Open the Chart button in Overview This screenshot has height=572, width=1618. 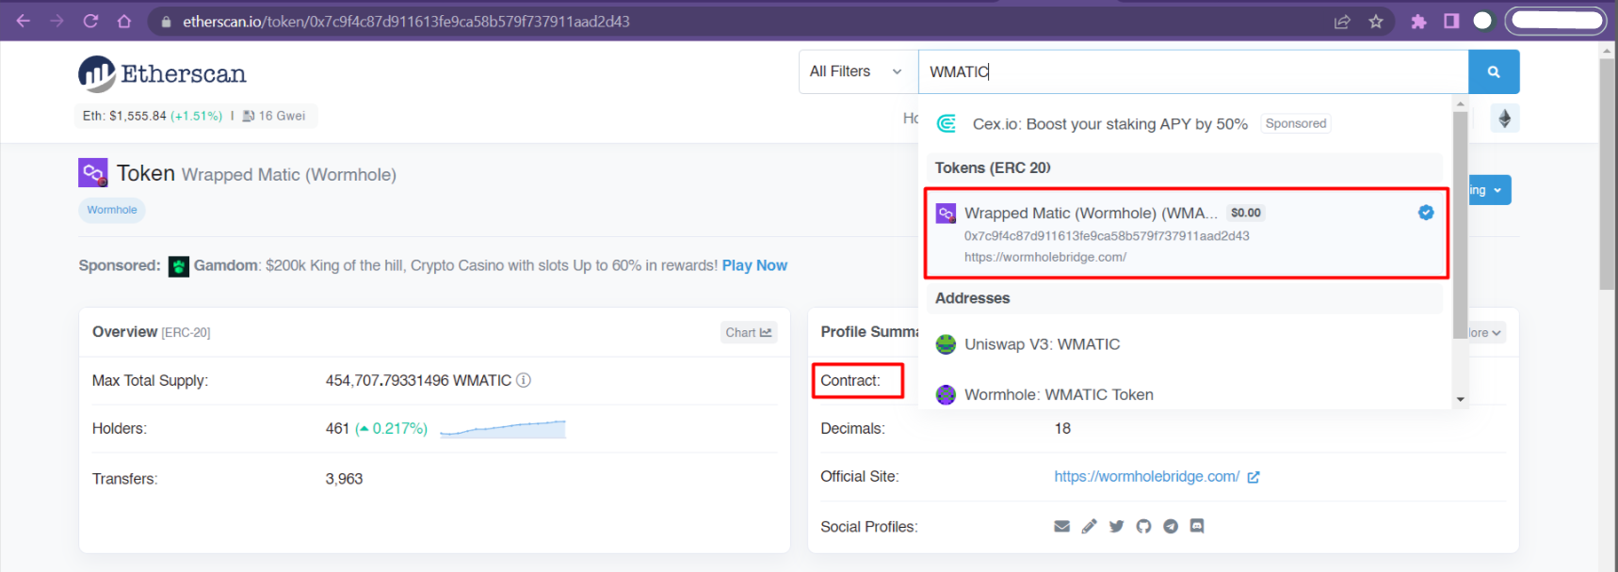click(x=749, y=332)
